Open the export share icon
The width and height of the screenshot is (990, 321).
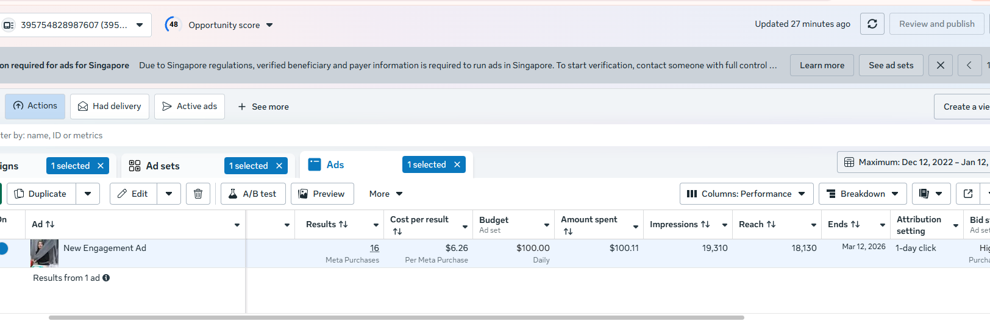coord(968,194)
